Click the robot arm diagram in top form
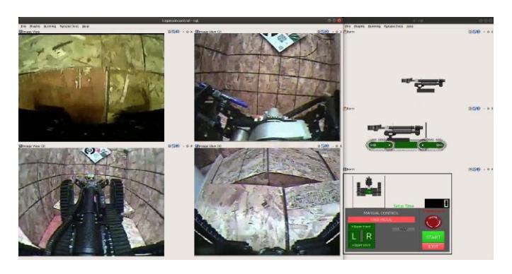This screenshot has width=512, height=274. point(423,85)
